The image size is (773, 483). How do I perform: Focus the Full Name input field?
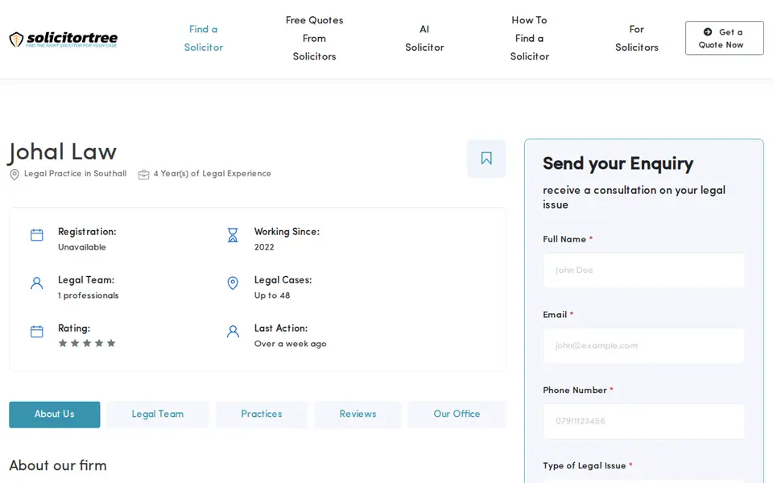point(644,270)
